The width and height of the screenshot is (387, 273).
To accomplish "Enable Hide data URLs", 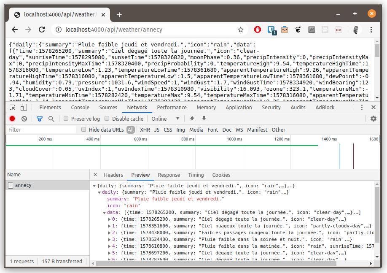I will (x=83, y=130).
